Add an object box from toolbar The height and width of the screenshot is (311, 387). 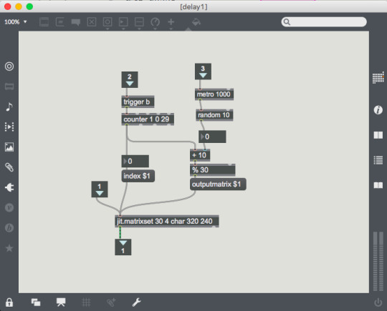coord(44,22)
